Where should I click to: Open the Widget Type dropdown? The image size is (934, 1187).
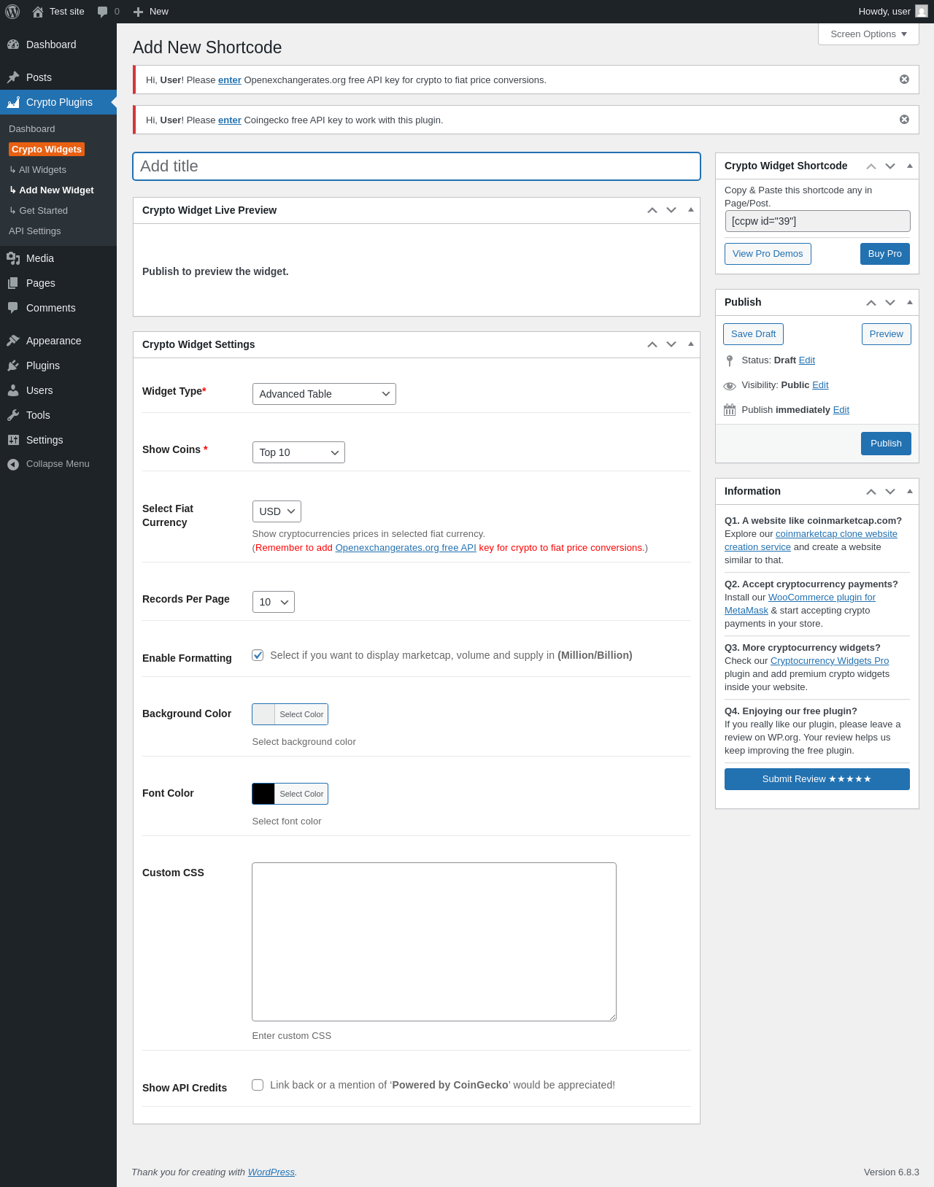(324, 394)
